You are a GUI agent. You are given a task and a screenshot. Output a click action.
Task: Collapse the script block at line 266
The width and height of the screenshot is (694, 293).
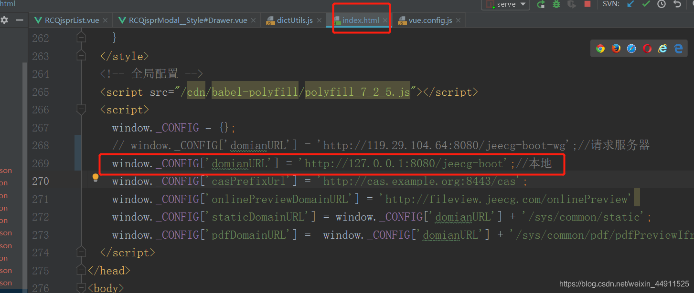tap(81, 110)
